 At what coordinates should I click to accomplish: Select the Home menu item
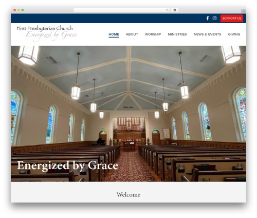coord(114,34)
